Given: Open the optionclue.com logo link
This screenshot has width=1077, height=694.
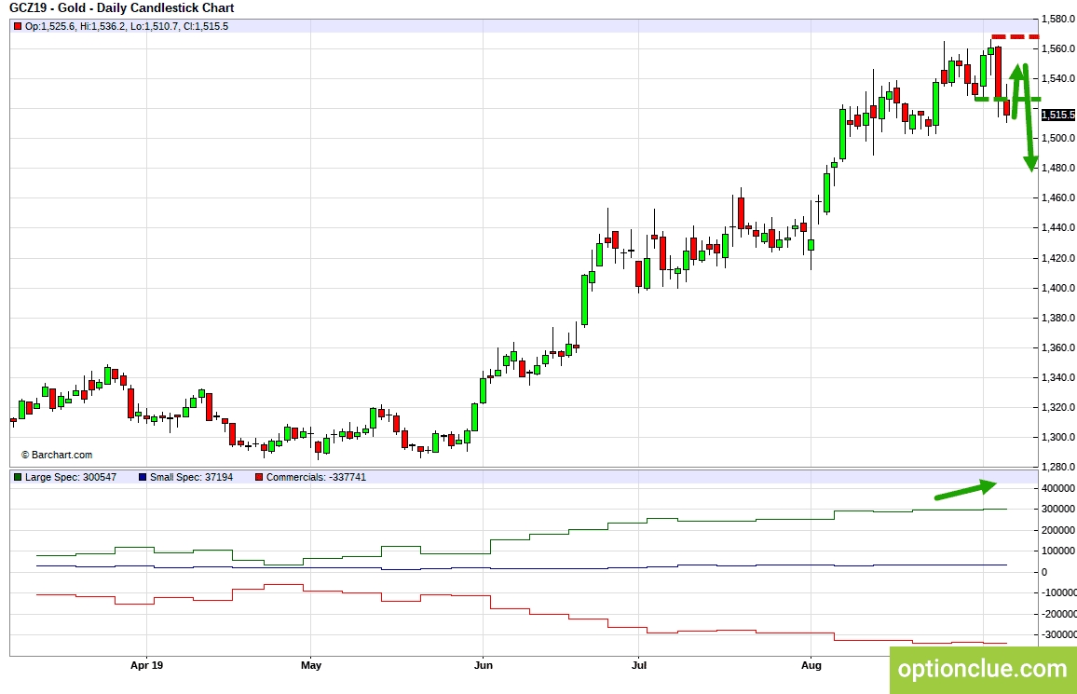Looking at the screenshot, I should pos(982,669).
